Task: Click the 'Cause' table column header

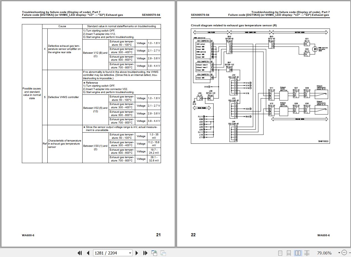Action: (62, 26)
